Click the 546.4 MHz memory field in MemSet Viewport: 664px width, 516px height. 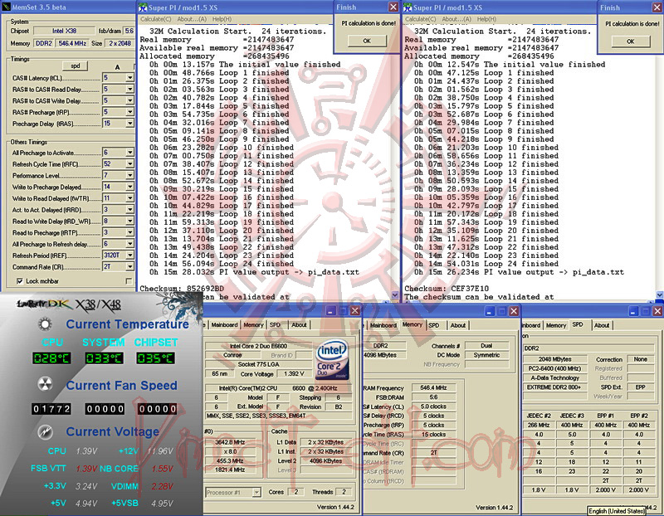72,43
